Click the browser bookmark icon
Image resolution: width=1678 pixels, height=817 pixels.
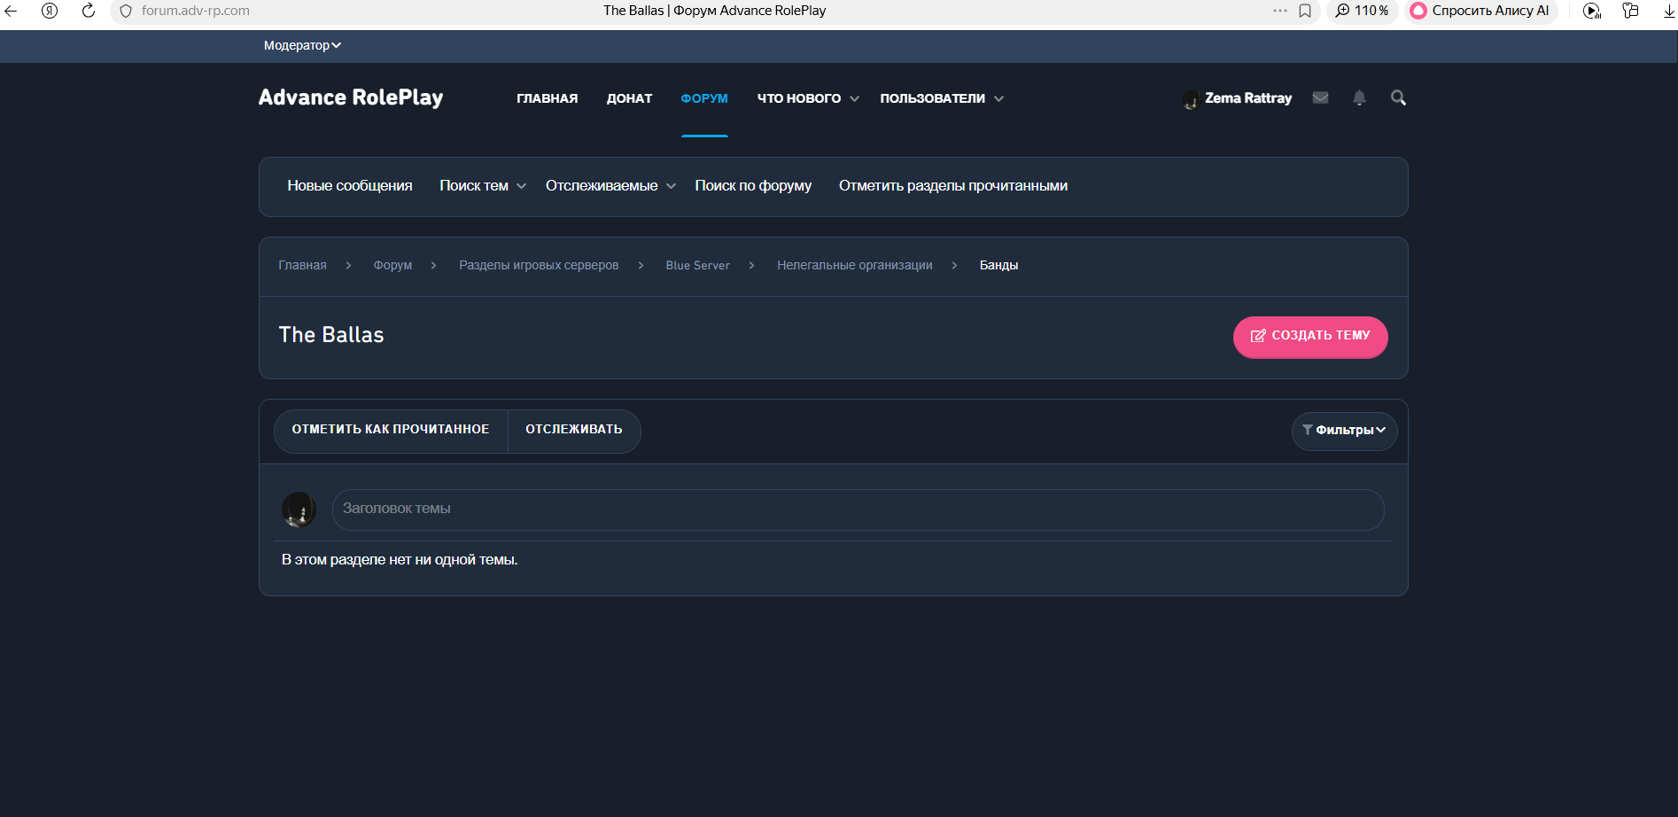[x=1305, y=11]
